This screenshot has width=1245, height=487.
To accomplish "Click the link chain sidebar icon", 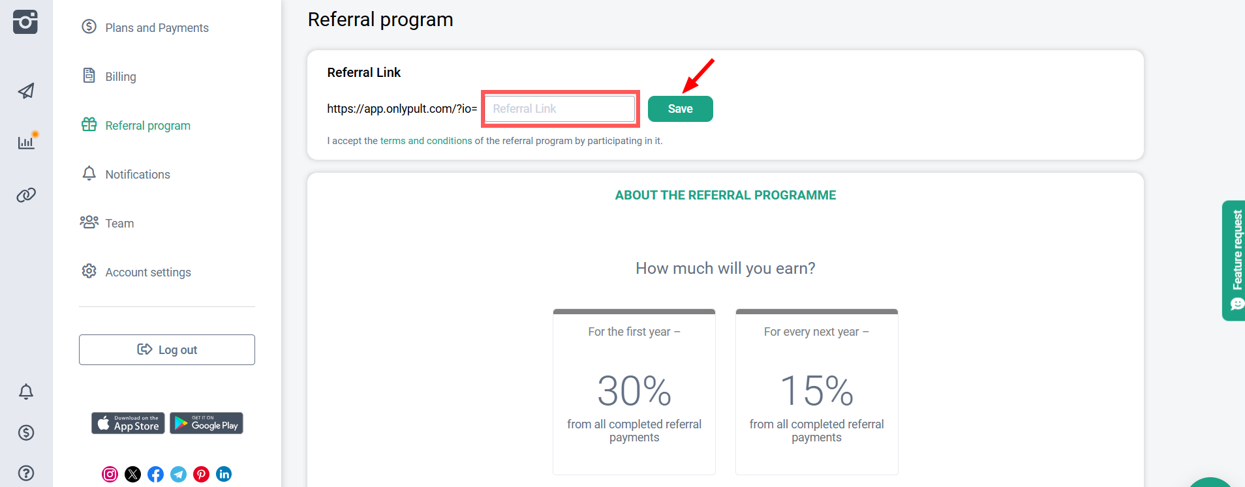I will [x=26, y=195].
